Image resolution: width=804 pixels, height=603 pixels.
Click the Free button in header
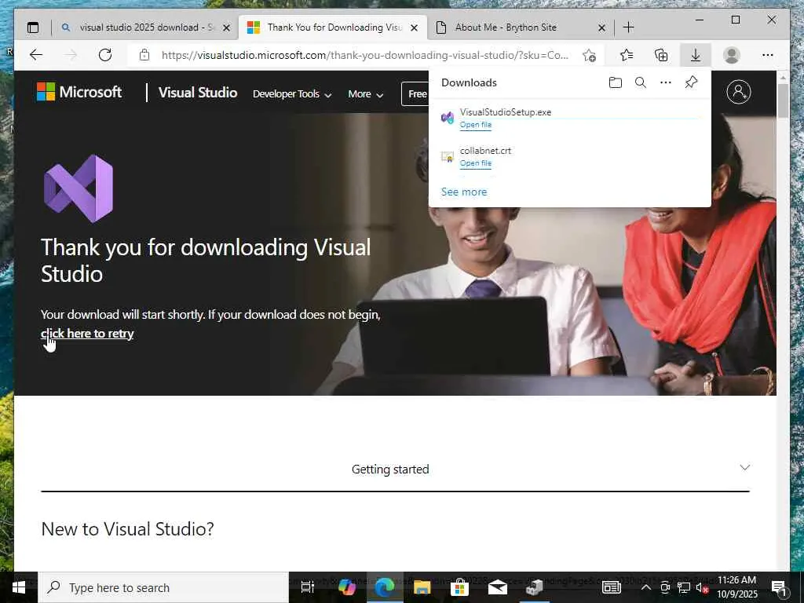[x=415, y=94]
